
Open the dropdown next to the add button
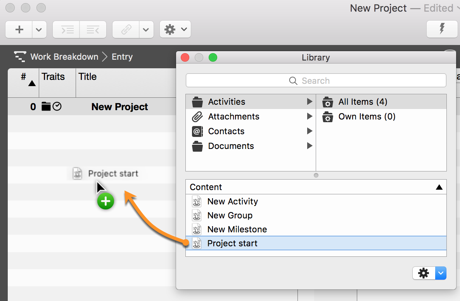[x=39, y=29]
